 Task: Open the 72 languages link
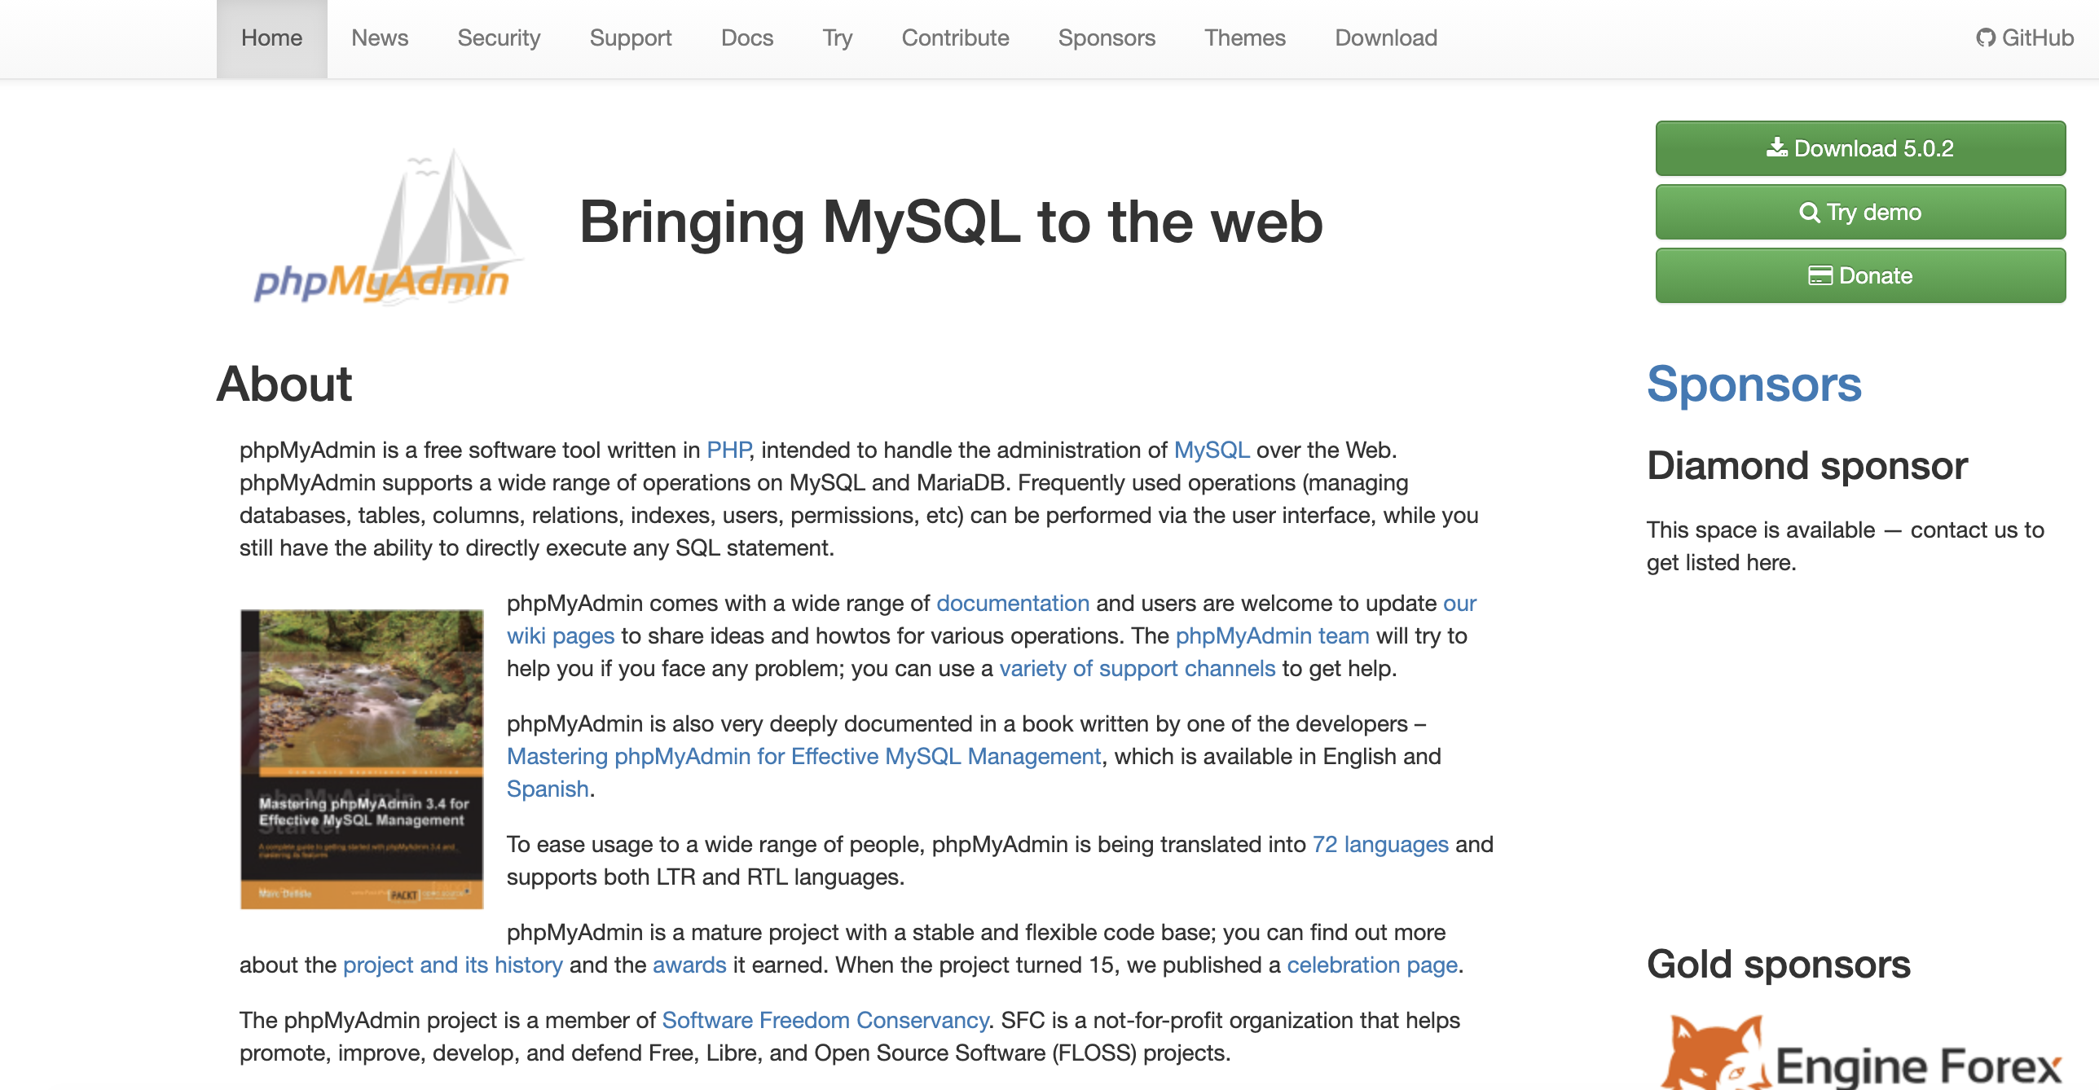tap(1380, 844)
